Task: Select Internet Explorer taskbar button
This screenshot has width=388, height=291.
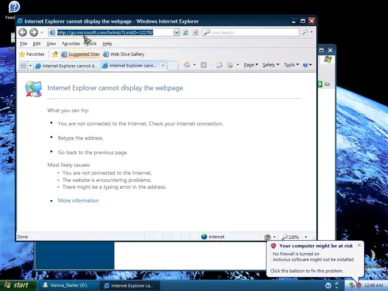Action: 130,286
